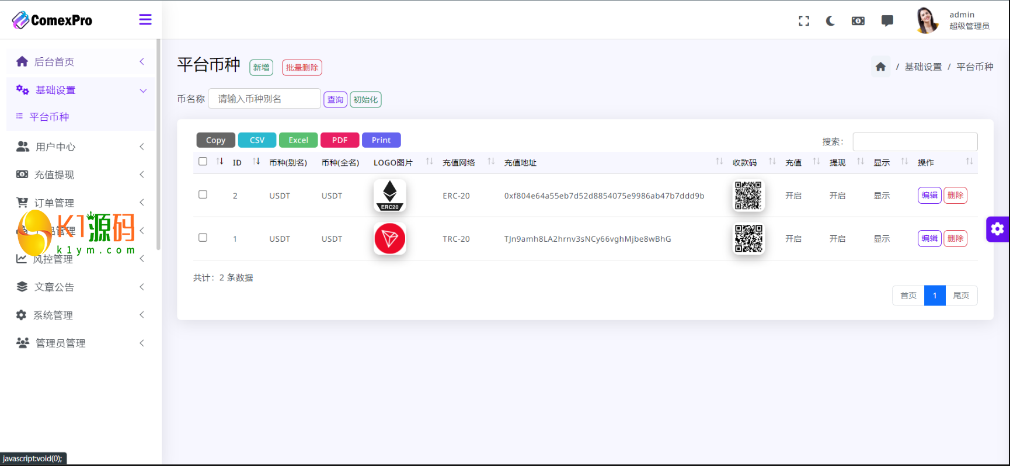Image resolution: width=1010 pixels, height=466 pixels.
Task: Click the home icon in breadcrumb
Action: [x=880, y=67]
